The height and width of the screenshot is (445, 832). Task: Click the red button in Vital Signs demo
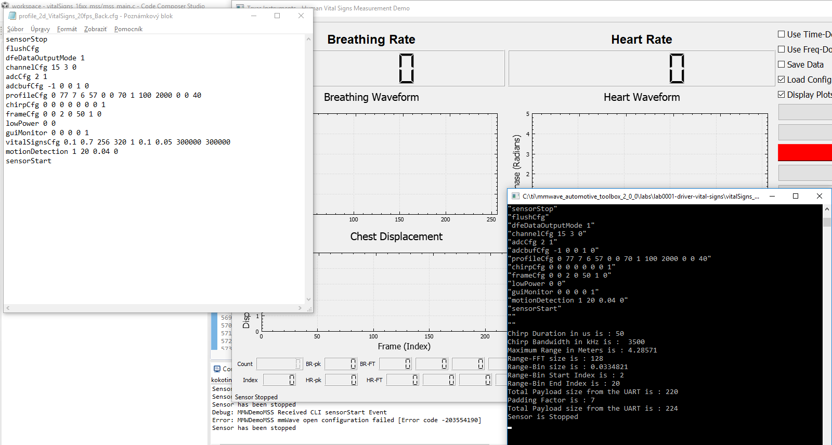(805, 152)
